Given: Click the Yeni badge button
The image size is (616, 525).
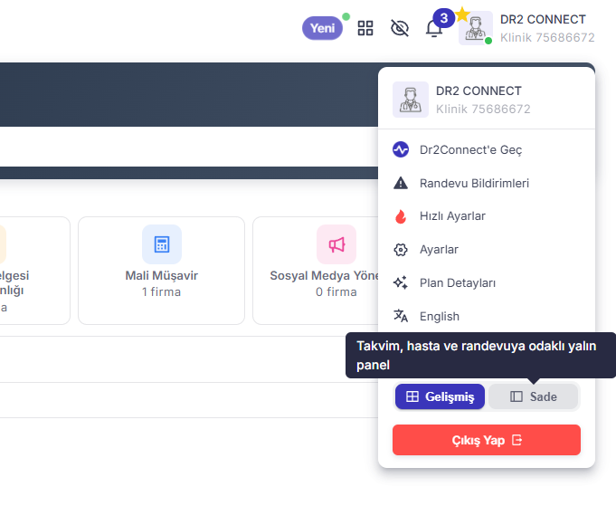Looking at the screenshot, I should pos(322,28).
